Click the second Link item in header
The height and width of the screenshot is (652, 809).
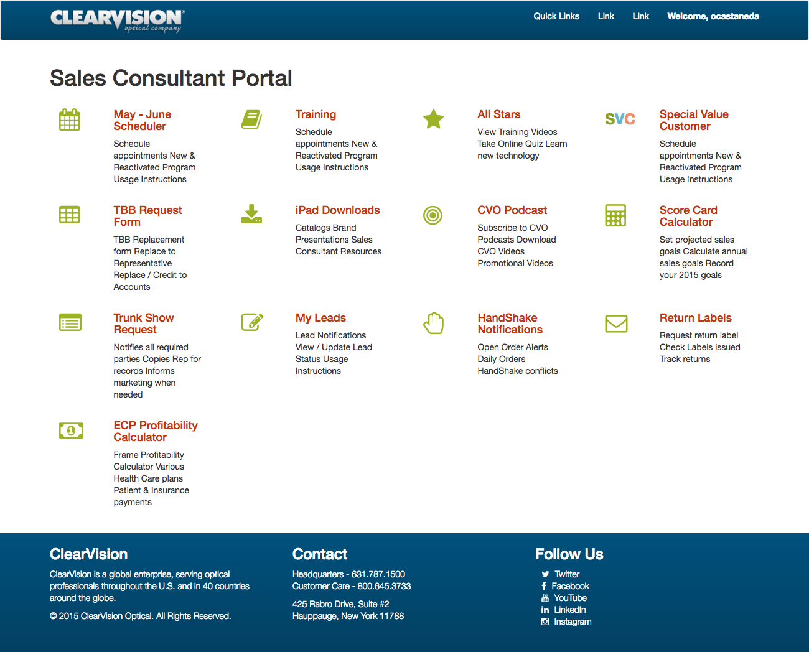pyautogui.click(x=641, y=16)
